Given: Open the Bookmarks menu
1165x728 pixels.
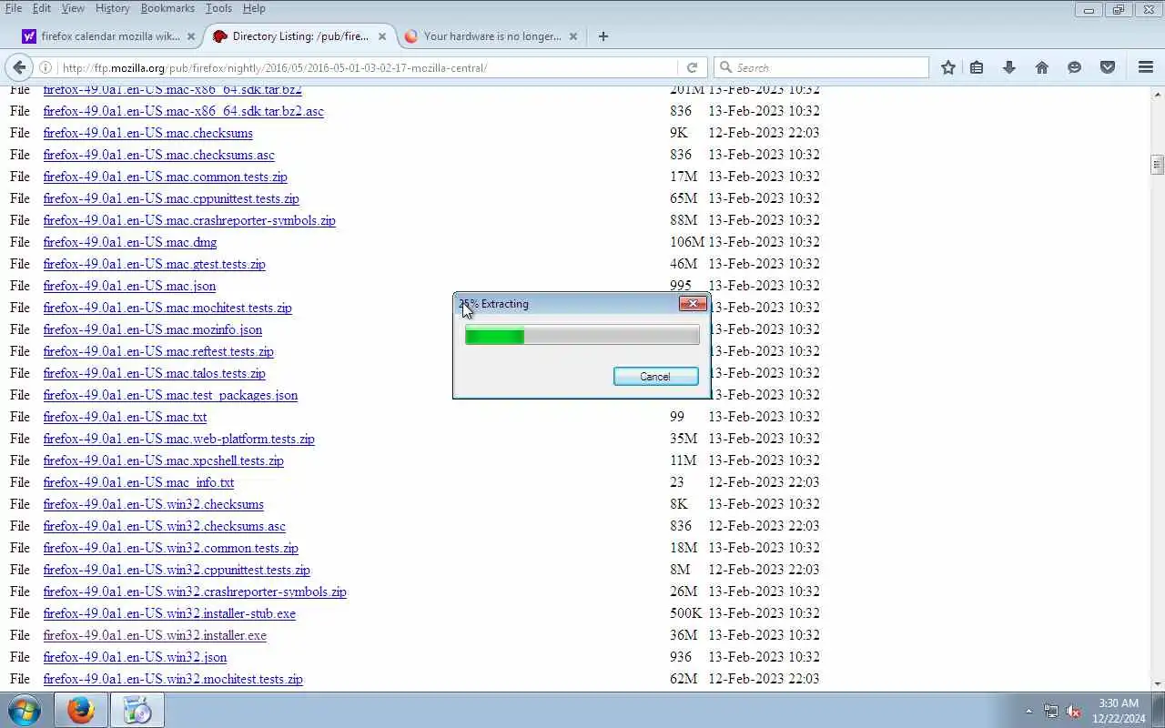Looking at the screenshot, I should [x=167, y=8].
